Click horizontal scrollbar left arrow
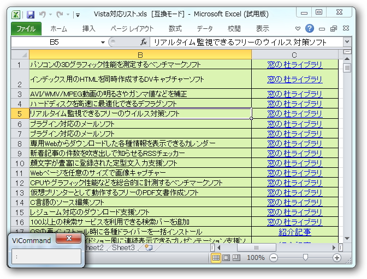367x279 pixels. pos(219,247)
